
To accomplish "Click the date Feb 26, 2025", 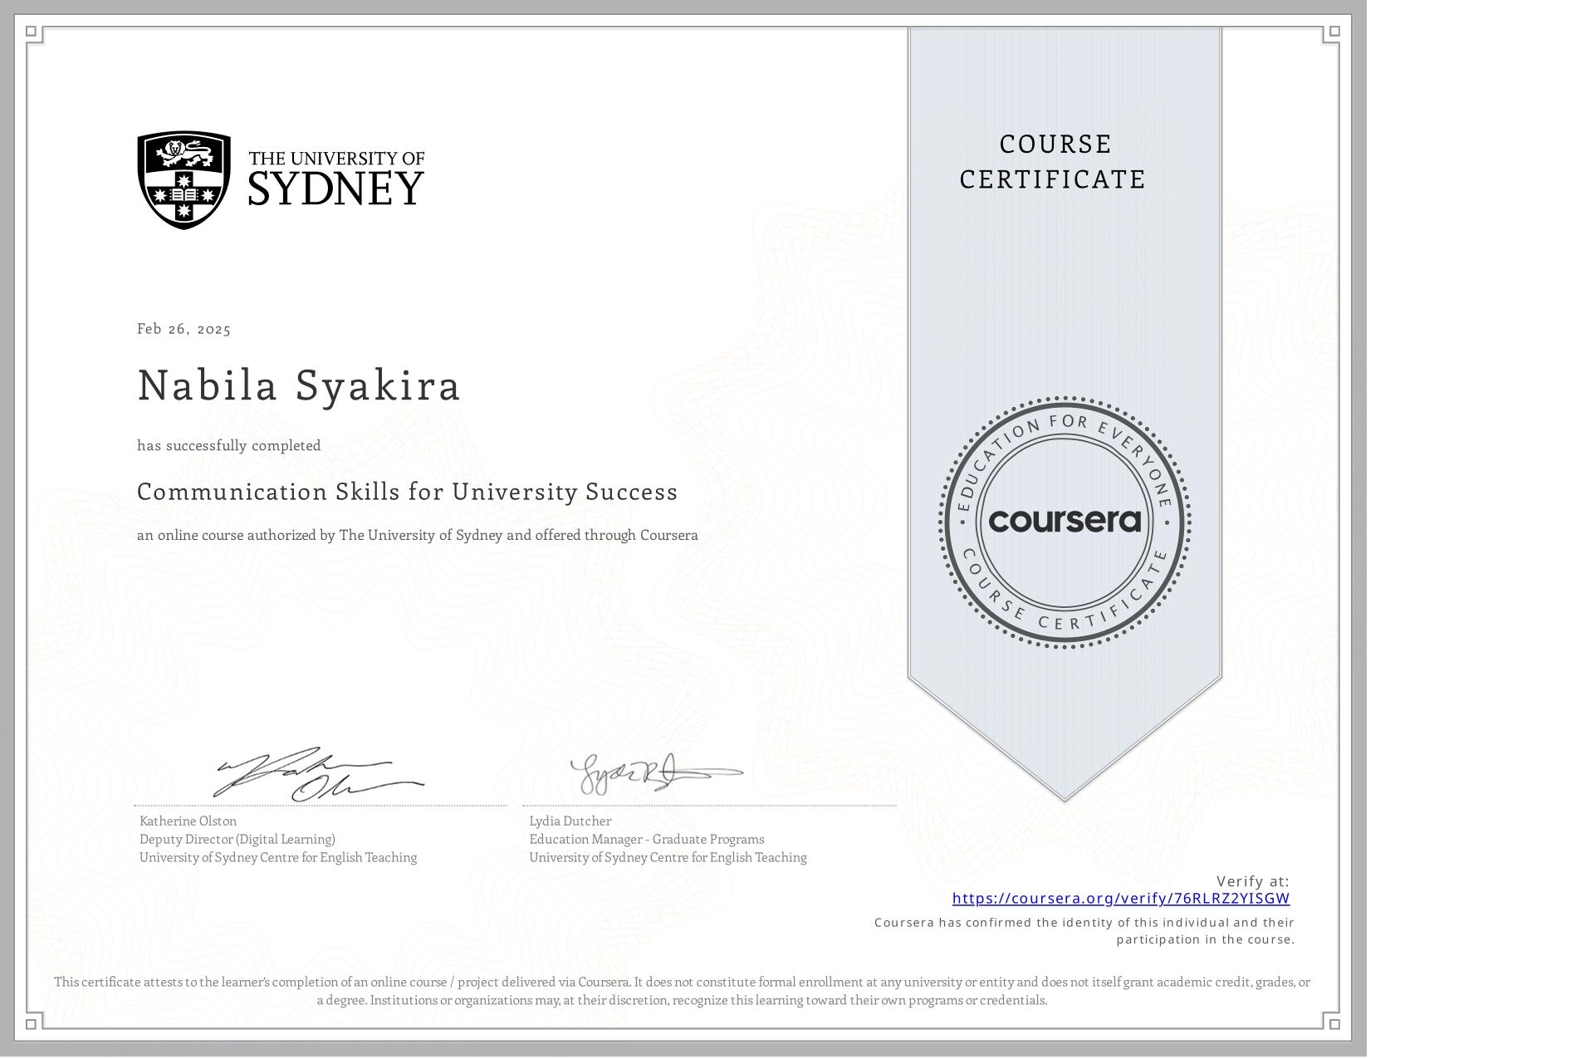I will (x=184, y=329).
